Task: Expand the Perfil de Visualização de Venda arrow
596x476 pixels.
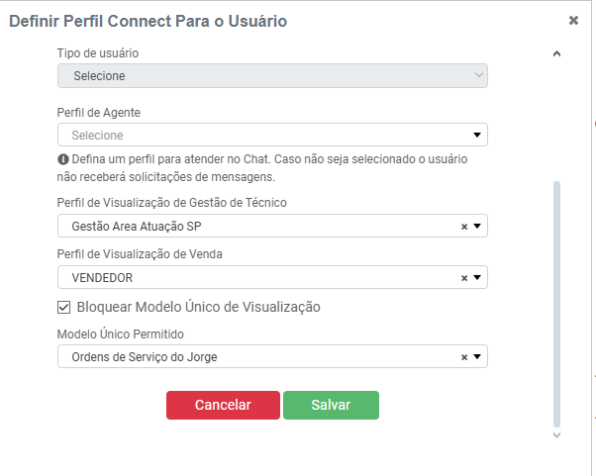Action: coord(476,278)
